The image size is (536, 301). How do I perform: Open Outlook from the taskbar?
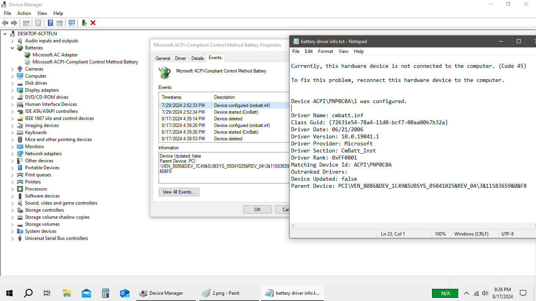tap(124, 293)
